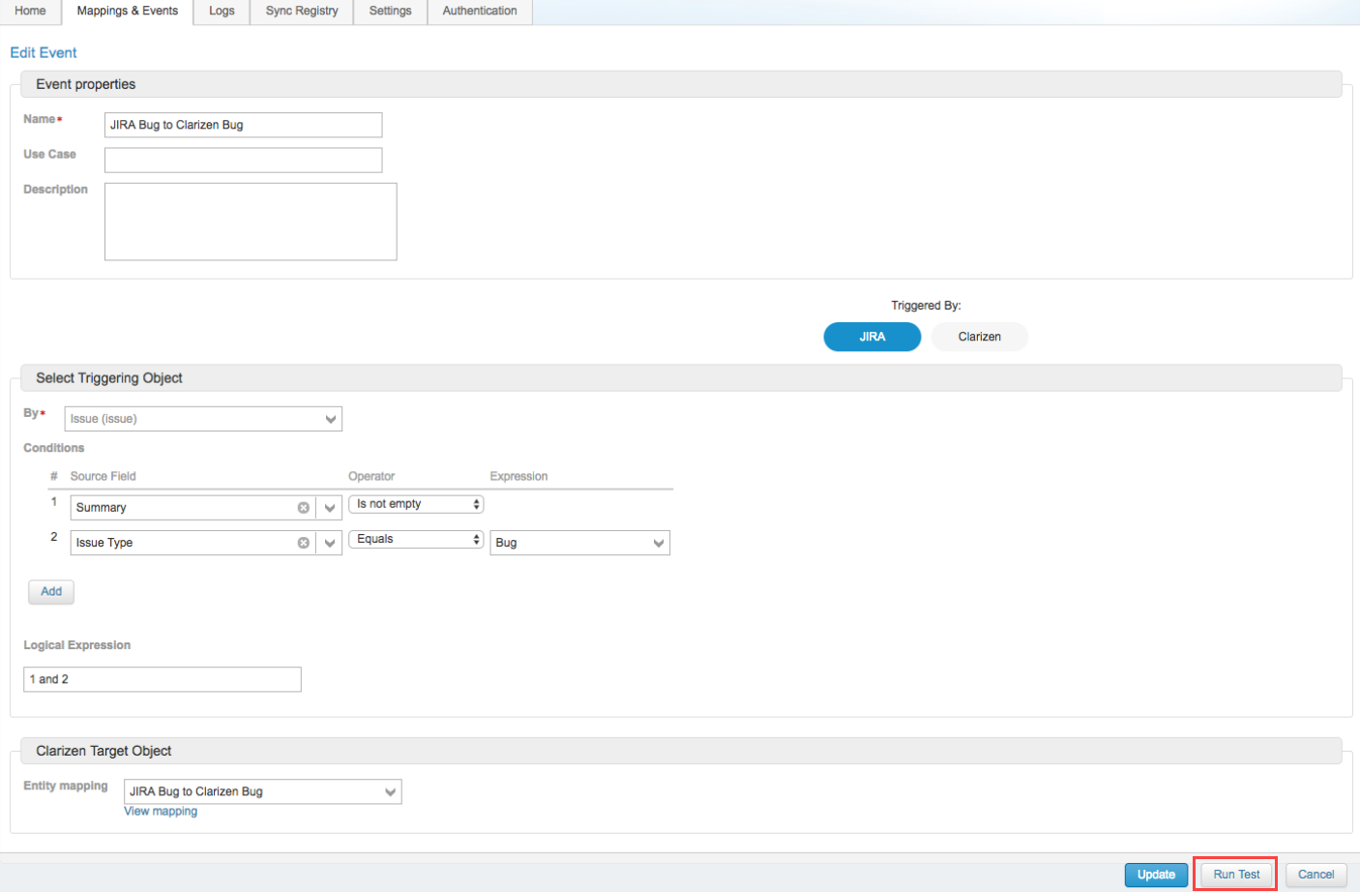Click the Run Test button
The width and height of the screenshot is (1360, 892).
(1236, 875)
